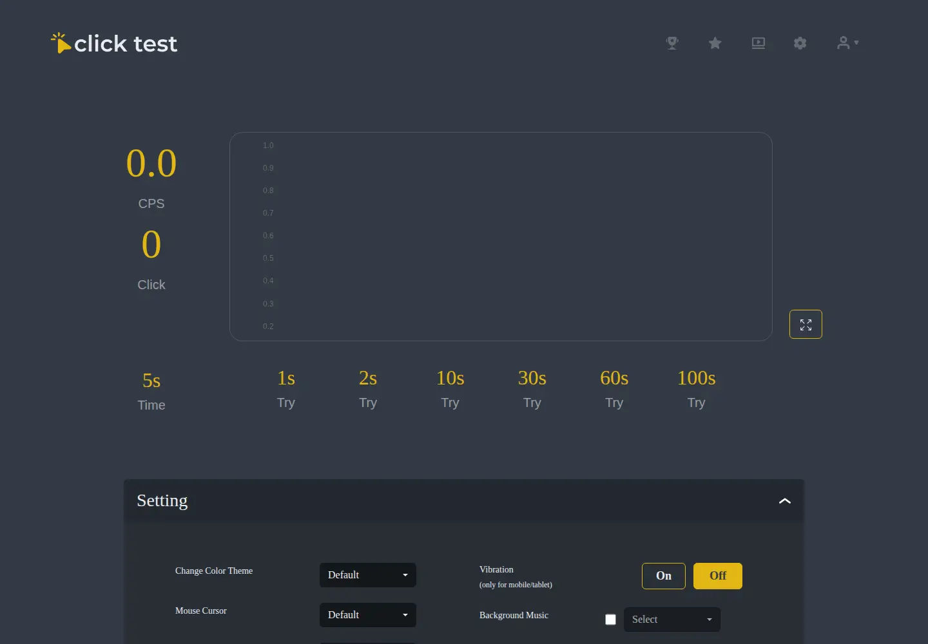This screenshot has height=644, width=928.
Task: Open the Background Music Select dropdown
Action: (672, 620)
